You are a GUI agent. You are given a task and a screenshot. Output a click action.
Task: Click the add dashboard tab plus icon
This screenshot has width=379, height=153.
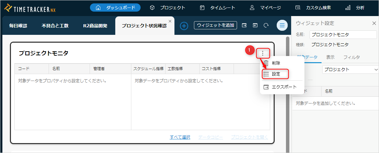[184, 26]
